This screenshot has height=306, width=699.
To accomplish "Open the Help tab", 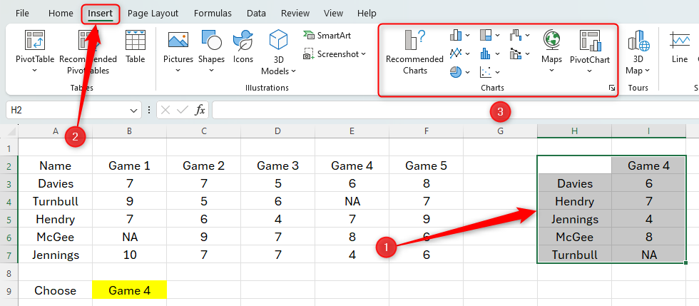I will tap(367, 14).
